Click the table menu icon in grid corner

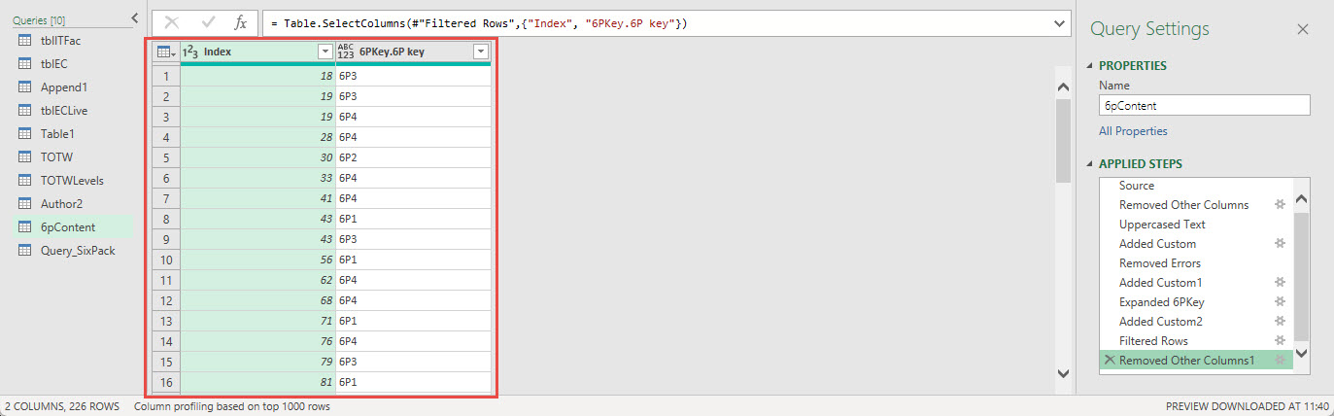click(166, 52)
